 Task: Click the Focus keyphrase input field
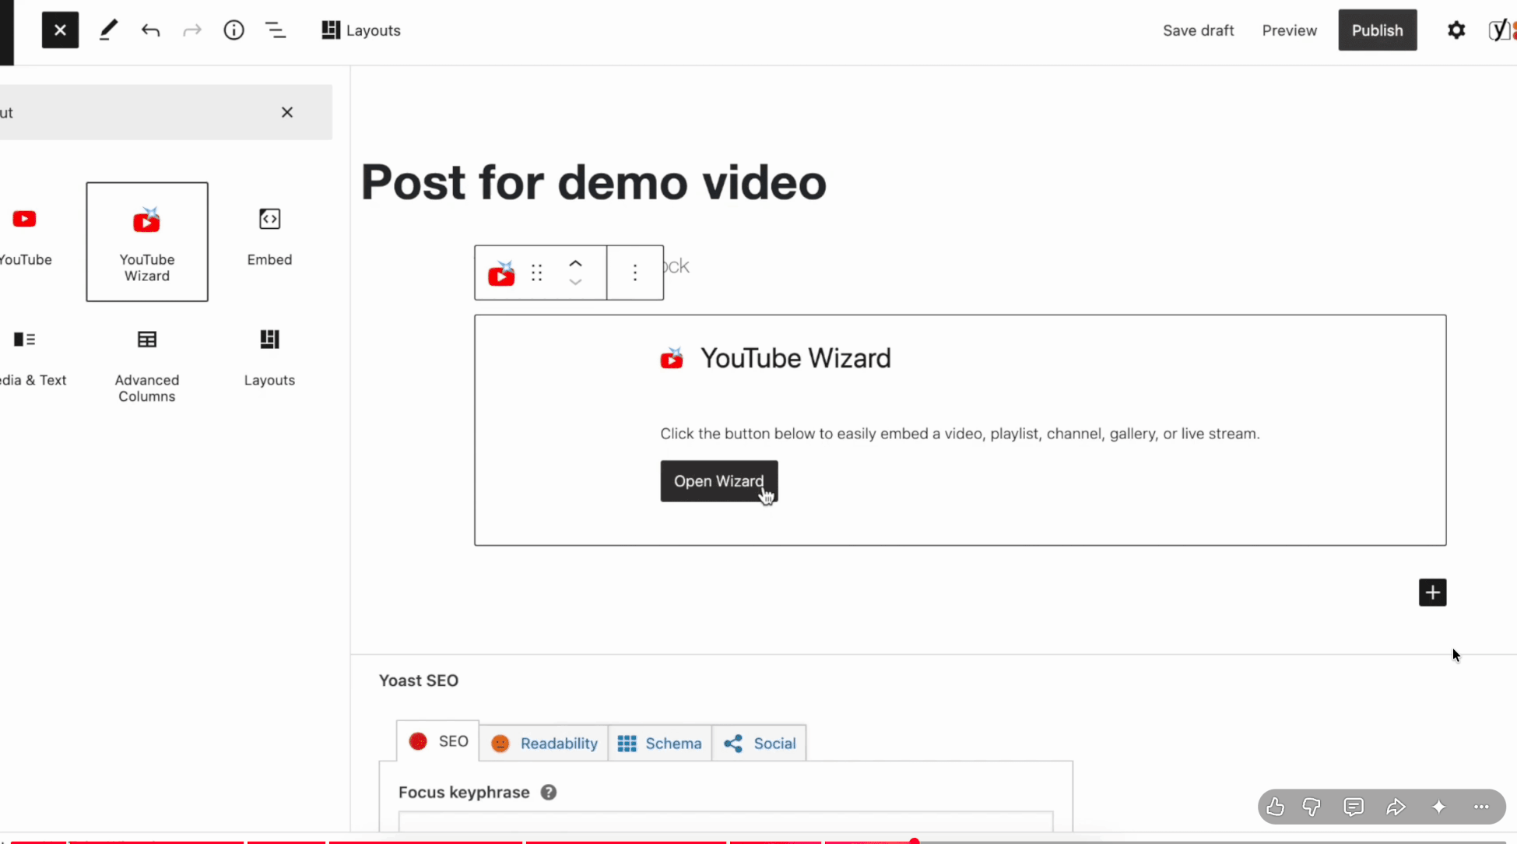725,821
